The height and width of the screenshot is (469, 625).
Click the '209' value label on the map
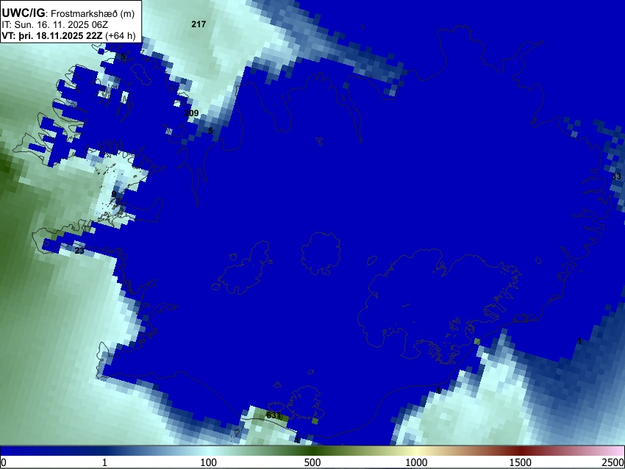pos(191,113)
